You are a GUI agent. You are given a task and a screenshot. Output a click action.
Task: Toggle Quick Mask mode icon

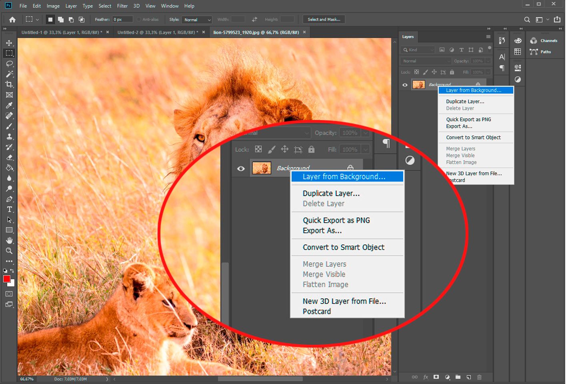tap(9, 294)
